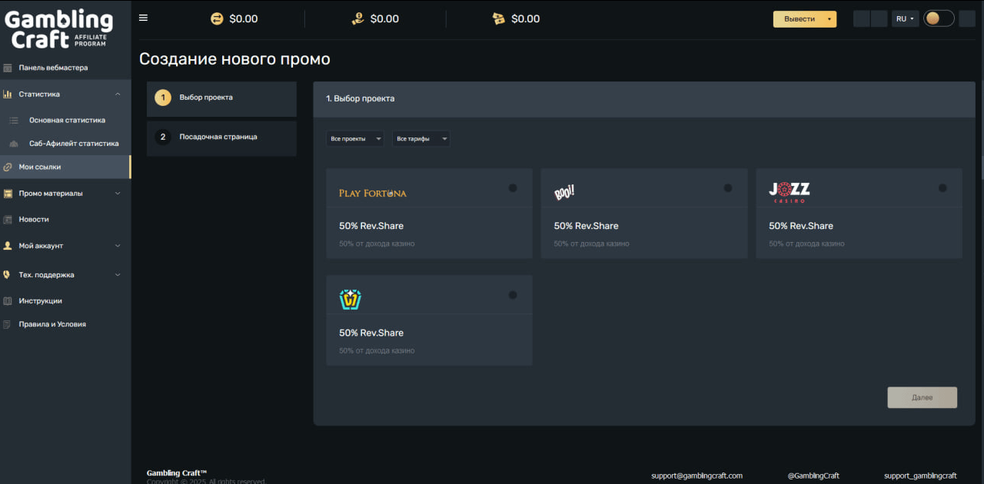Click the Далее button
The width and height of the screenshot is (984, 484).
click(922, 397)
